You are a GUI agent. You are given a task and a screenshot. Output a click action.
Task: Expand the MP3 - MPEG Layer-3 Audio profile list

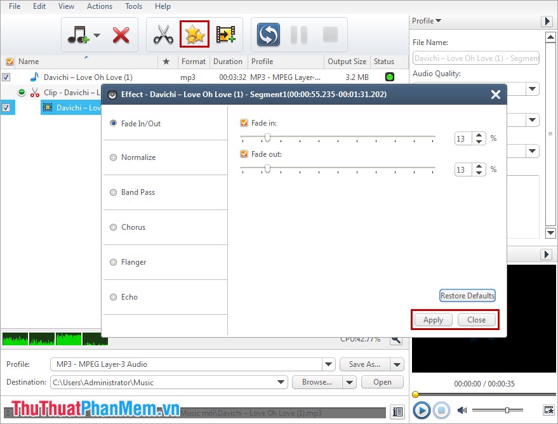329,364
